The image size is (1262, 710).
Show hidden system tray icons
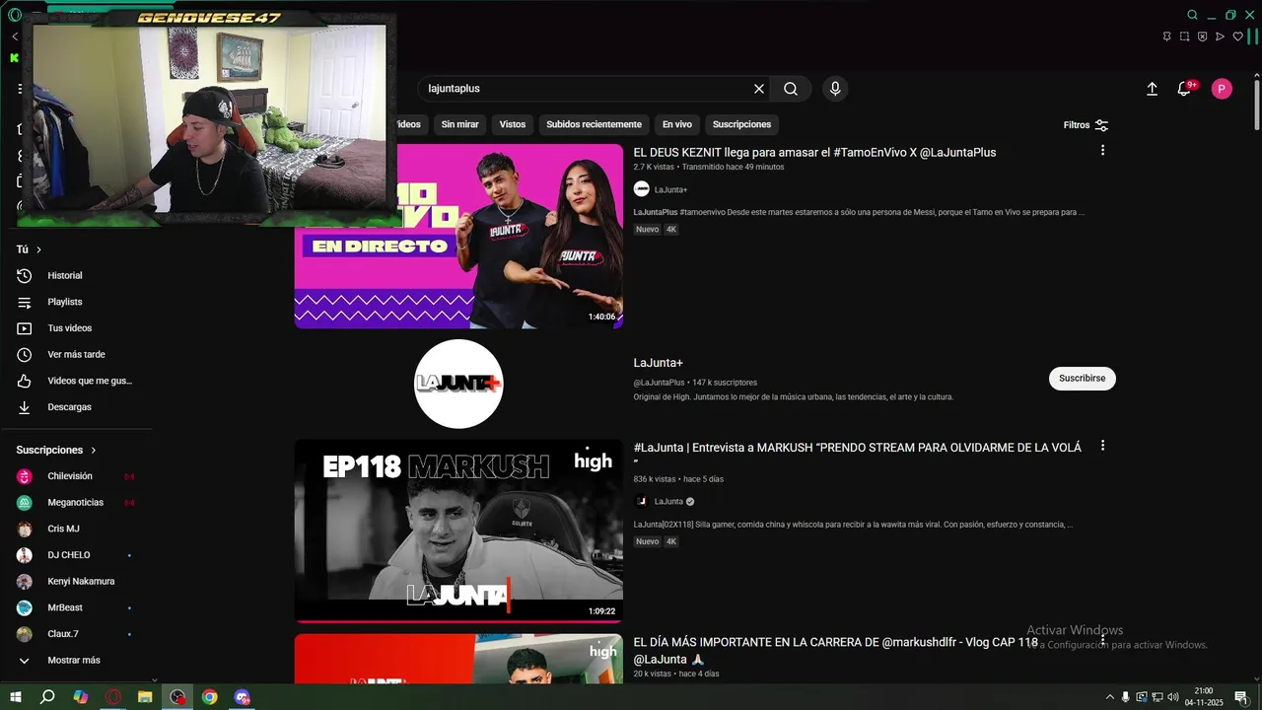click(1110, 697)
